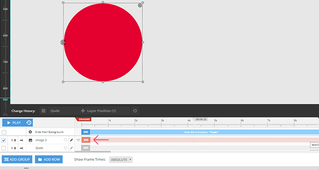The image size is (319, 170).
Task: Click the 3s mark on time ruler
Action: click(x=163, y=120)
